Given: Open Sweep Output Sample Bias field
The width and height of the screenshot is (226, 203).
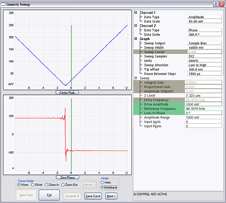Looking at the screenshot, I should pyautogui.click(x=204, y=43).
